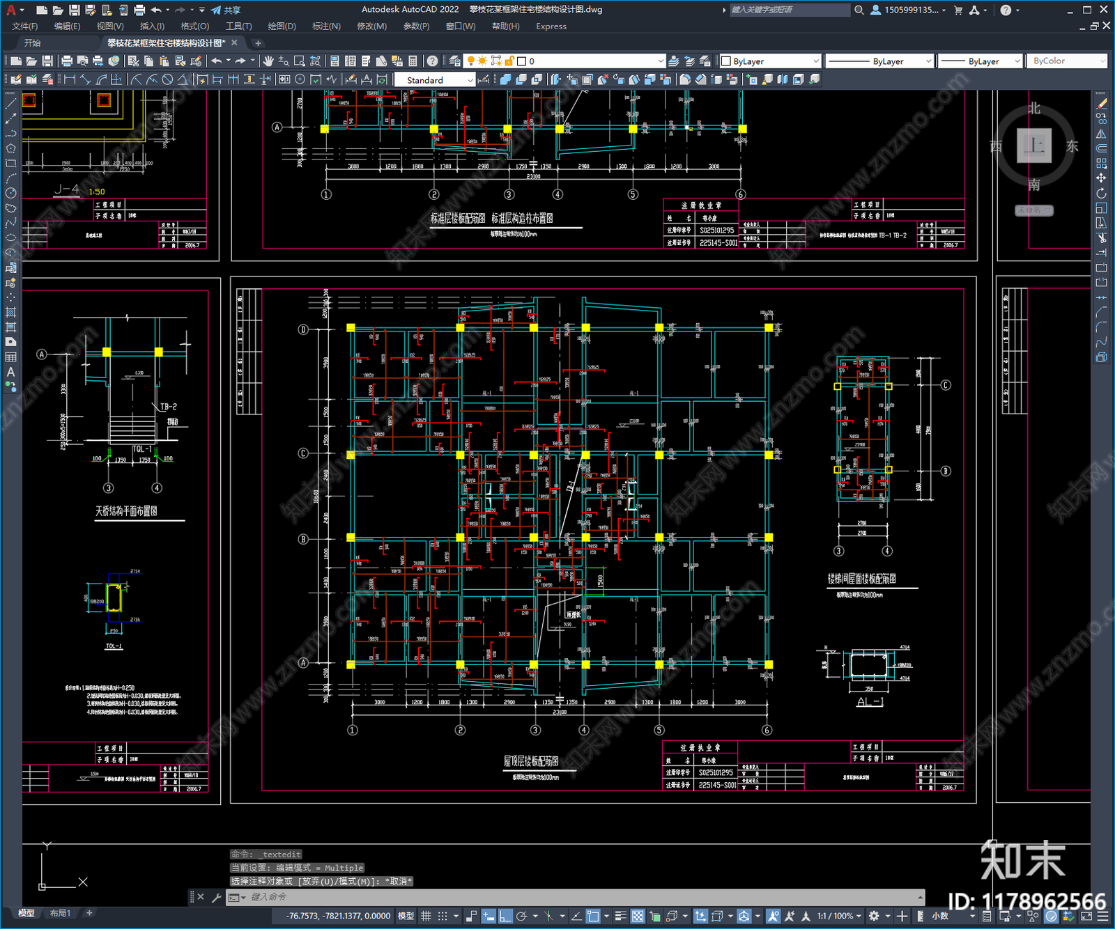Click the Plot printer icon in the quick access toolbar
The width and height of the screenshot is (1115, 929).
139,10
